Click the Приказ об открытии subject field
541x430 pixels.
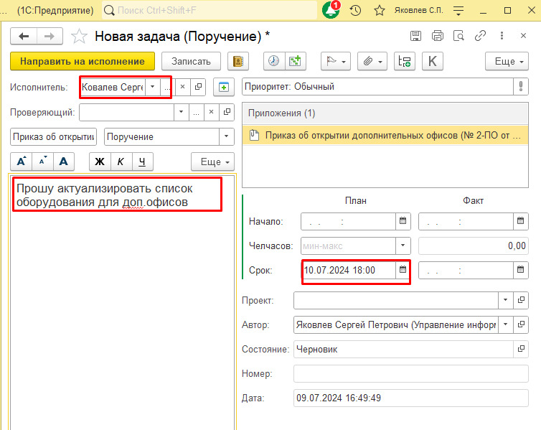coord(54,136)
